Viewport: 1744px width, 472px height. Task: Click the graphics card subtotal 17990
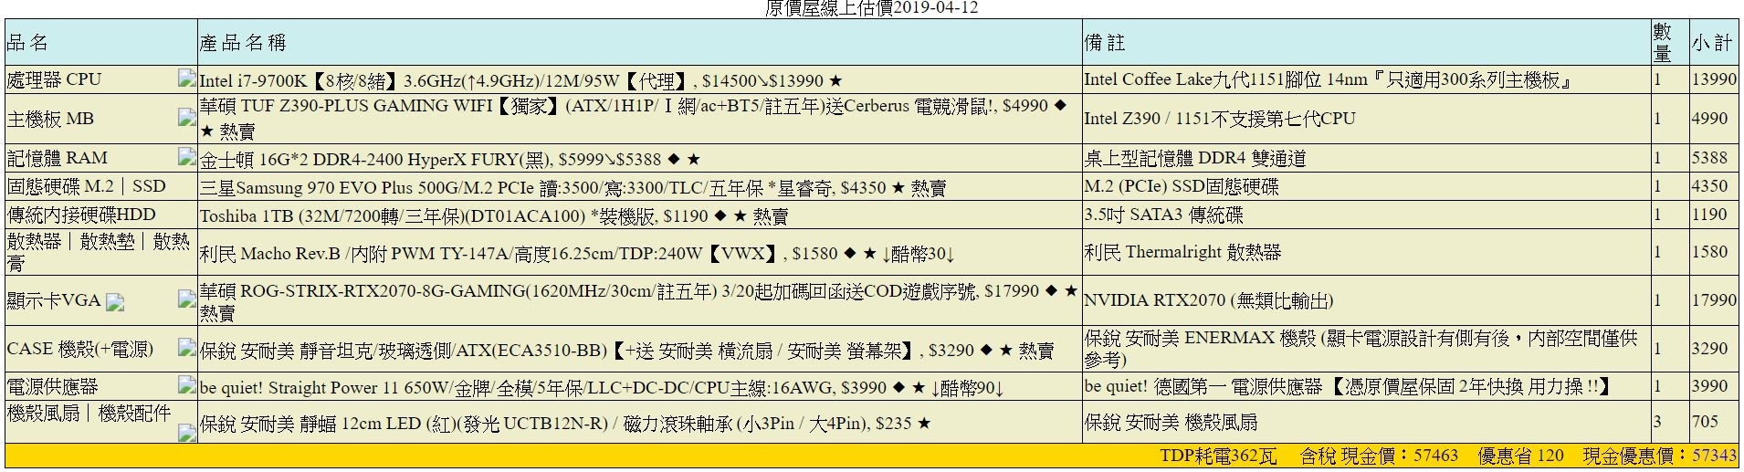1714,300
